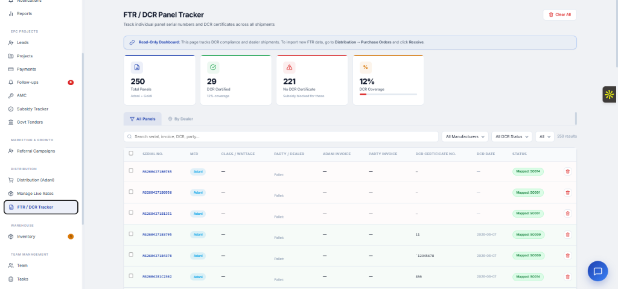
Task: Select FTR / DCR Tracker sidebar item
Action: click(41, 207)
